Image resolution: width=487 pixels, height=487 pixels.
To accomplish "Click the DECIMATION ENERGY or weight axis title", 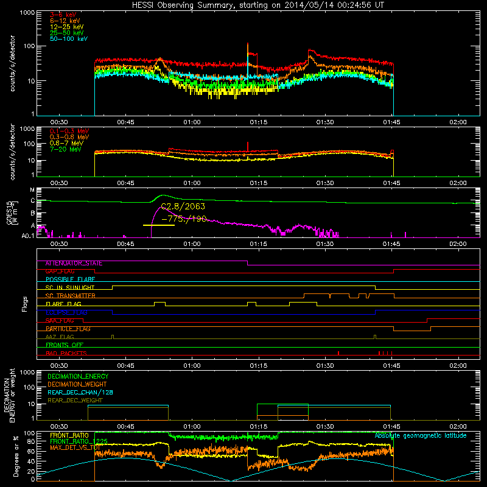I will click(9, 396).
